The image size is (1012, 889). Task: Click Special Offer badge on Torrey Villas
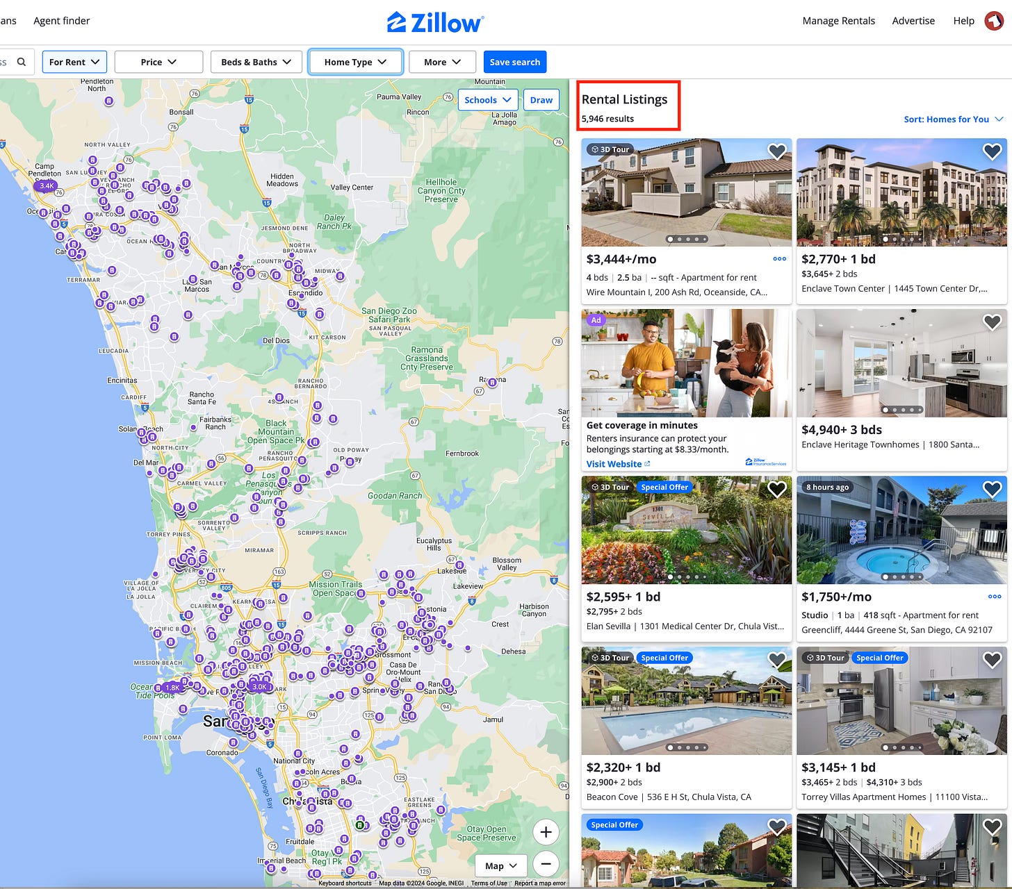pos(880,658)
